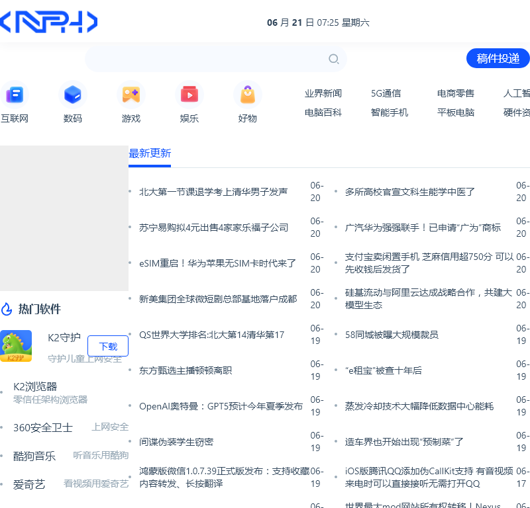Open K2浏览器 in the hot software list
This screenshot has height=508, width=530.
[35, 387]
